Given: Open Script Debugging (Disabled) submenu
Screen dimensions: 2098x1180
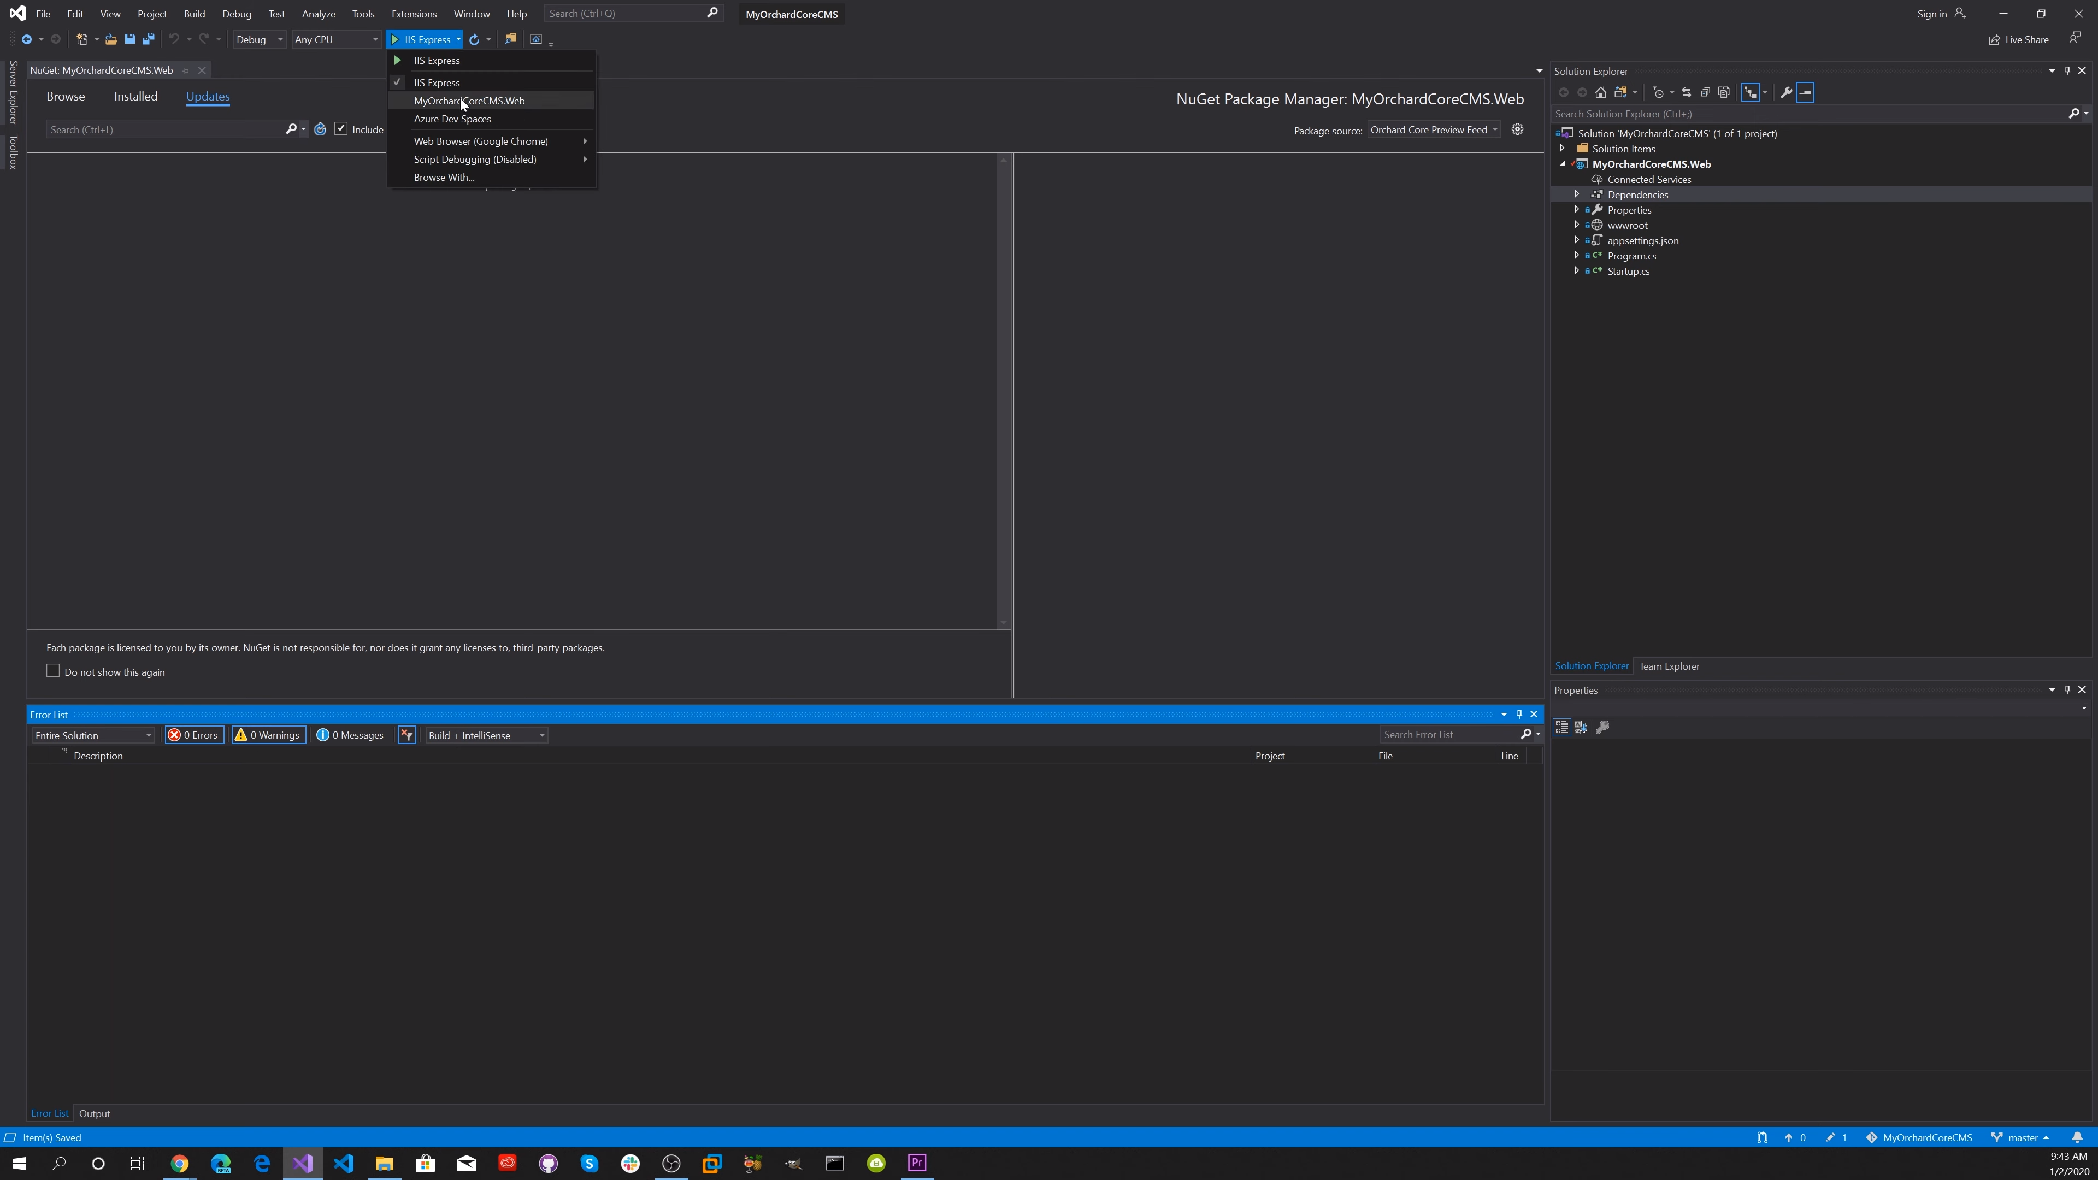Looking at the screenshot, I should (492, 160).
